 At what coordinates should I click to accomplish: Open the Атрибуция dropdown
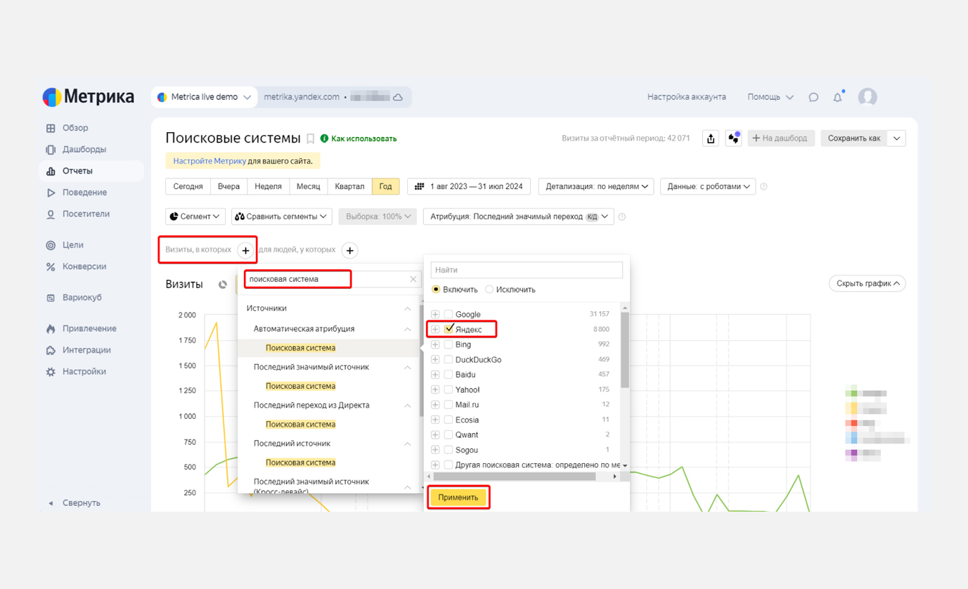[519, 216]
